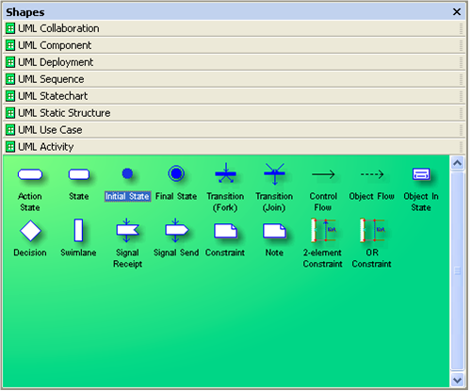471x391 pixels.
Task: Click the 'Final State' label text
Action: 176,196
